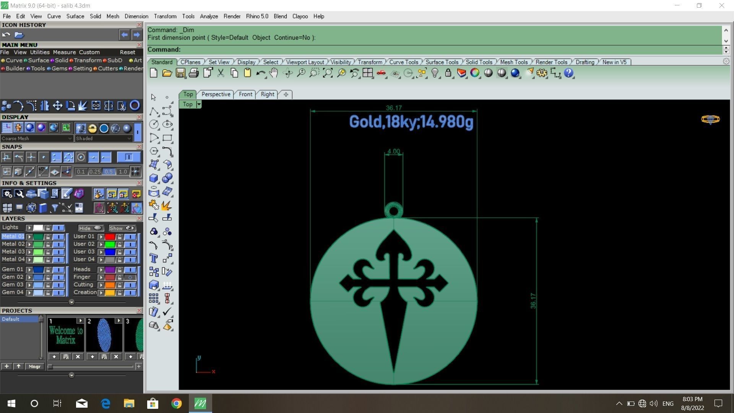Open the Shaded display mode dropdown

104,138
